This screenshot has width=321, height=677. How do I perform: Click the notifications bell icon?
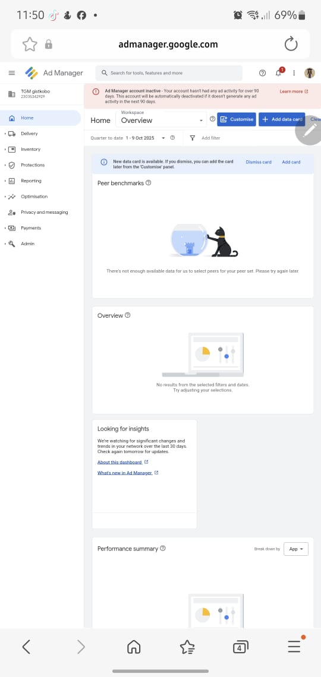(x=279, y=72)
